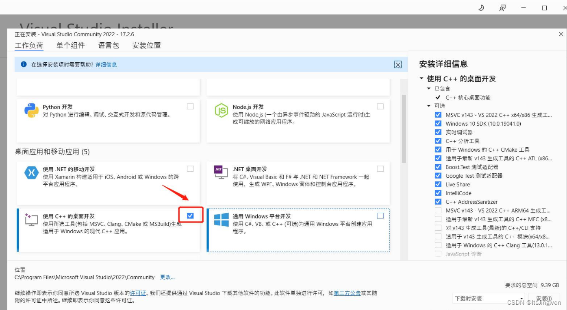Click the .NET desktop development icon

tap(221, 172)
